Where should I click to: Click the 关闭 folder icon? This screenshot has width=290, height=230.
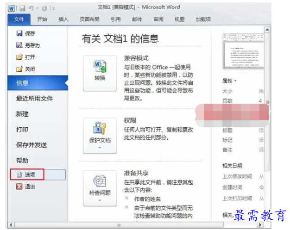click(19, 69)
